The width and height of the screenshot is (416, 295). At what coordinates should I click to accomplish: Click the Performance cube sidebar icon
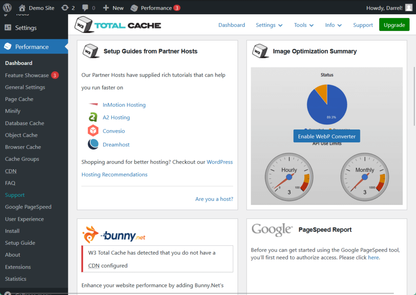point(8,46)
